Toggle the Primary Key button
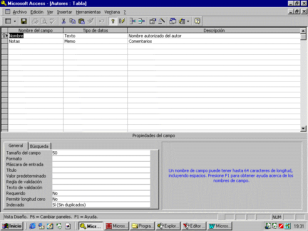 (113, 21)
